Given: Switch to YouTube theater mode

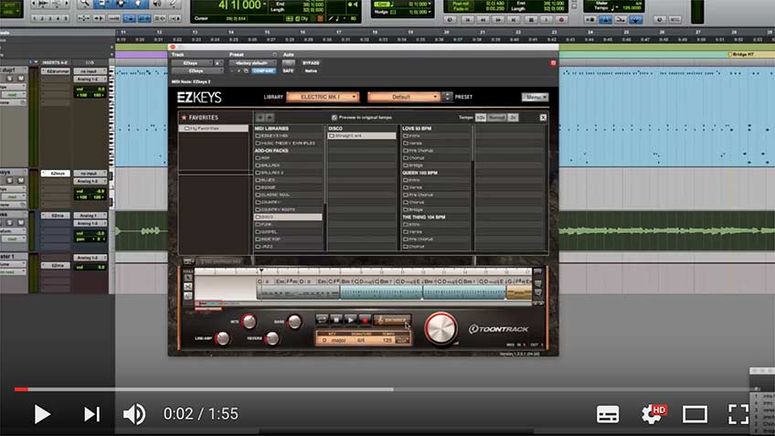Looking at the screenshot, I should tap(695, 414).
